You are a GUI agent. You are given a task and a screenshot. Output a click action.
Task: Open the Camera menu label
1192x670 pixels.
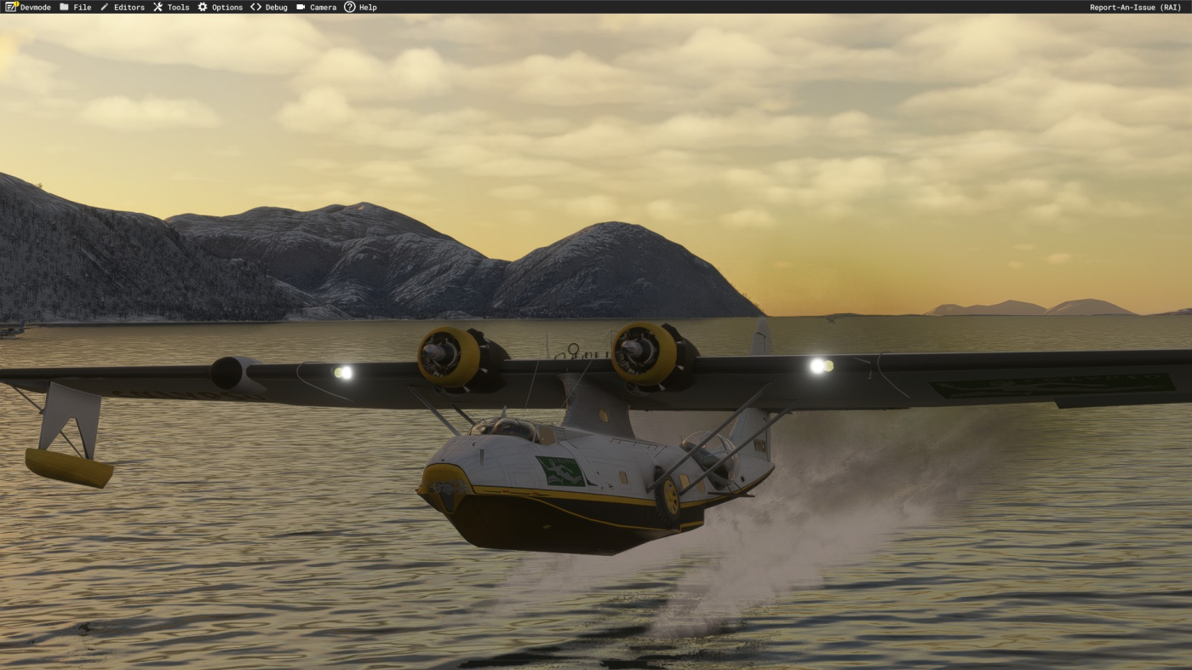coord(323,7)
